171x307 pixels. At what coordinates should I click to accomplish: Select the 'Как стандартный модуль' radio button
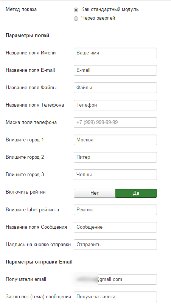coord(76,9)
